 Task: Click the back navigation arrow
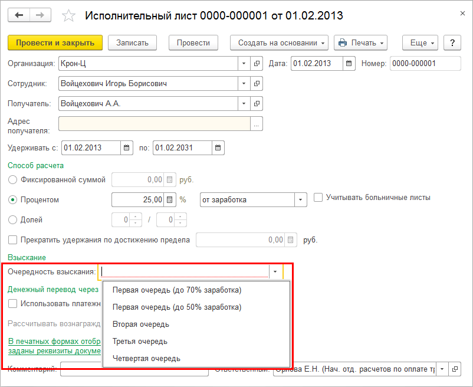18,15
